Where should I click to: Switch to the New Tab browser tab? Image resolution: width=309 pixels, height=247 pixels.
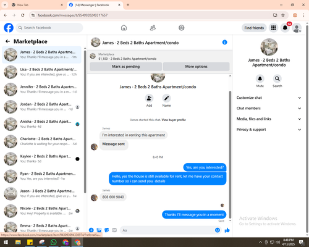click(x=38, y=5)
